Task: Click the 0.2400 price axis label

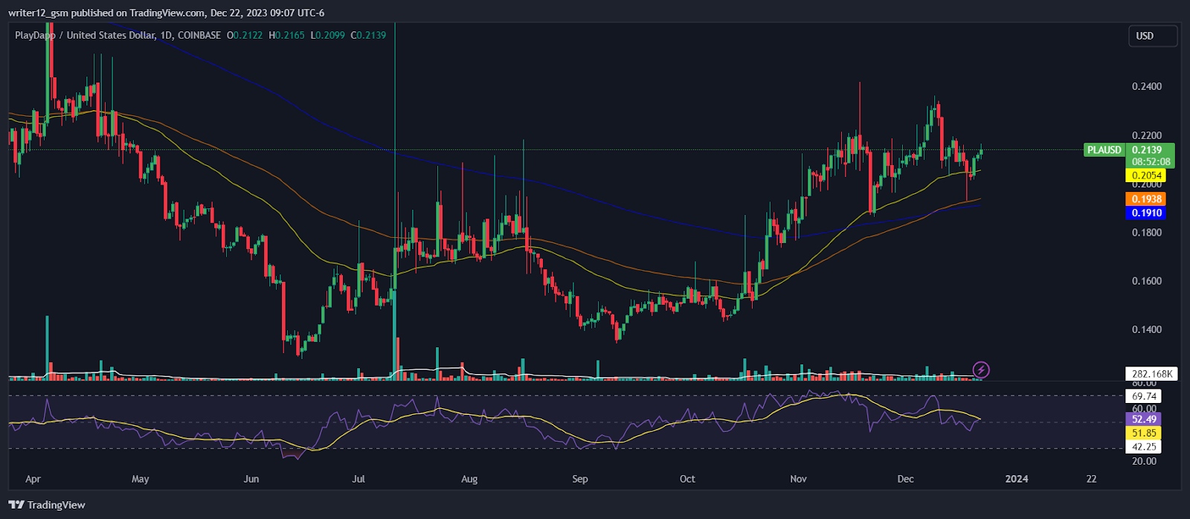Action: pos(1146,87)
